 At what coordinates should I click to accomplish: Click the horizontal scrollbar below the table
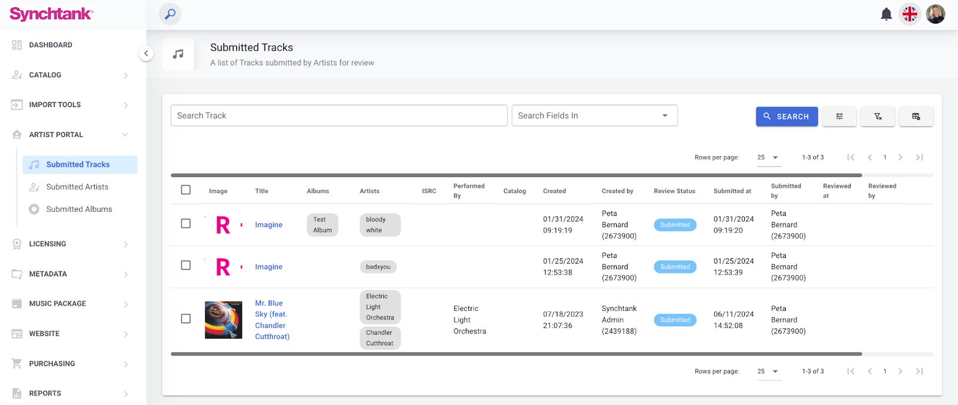[x=515, y=354]
